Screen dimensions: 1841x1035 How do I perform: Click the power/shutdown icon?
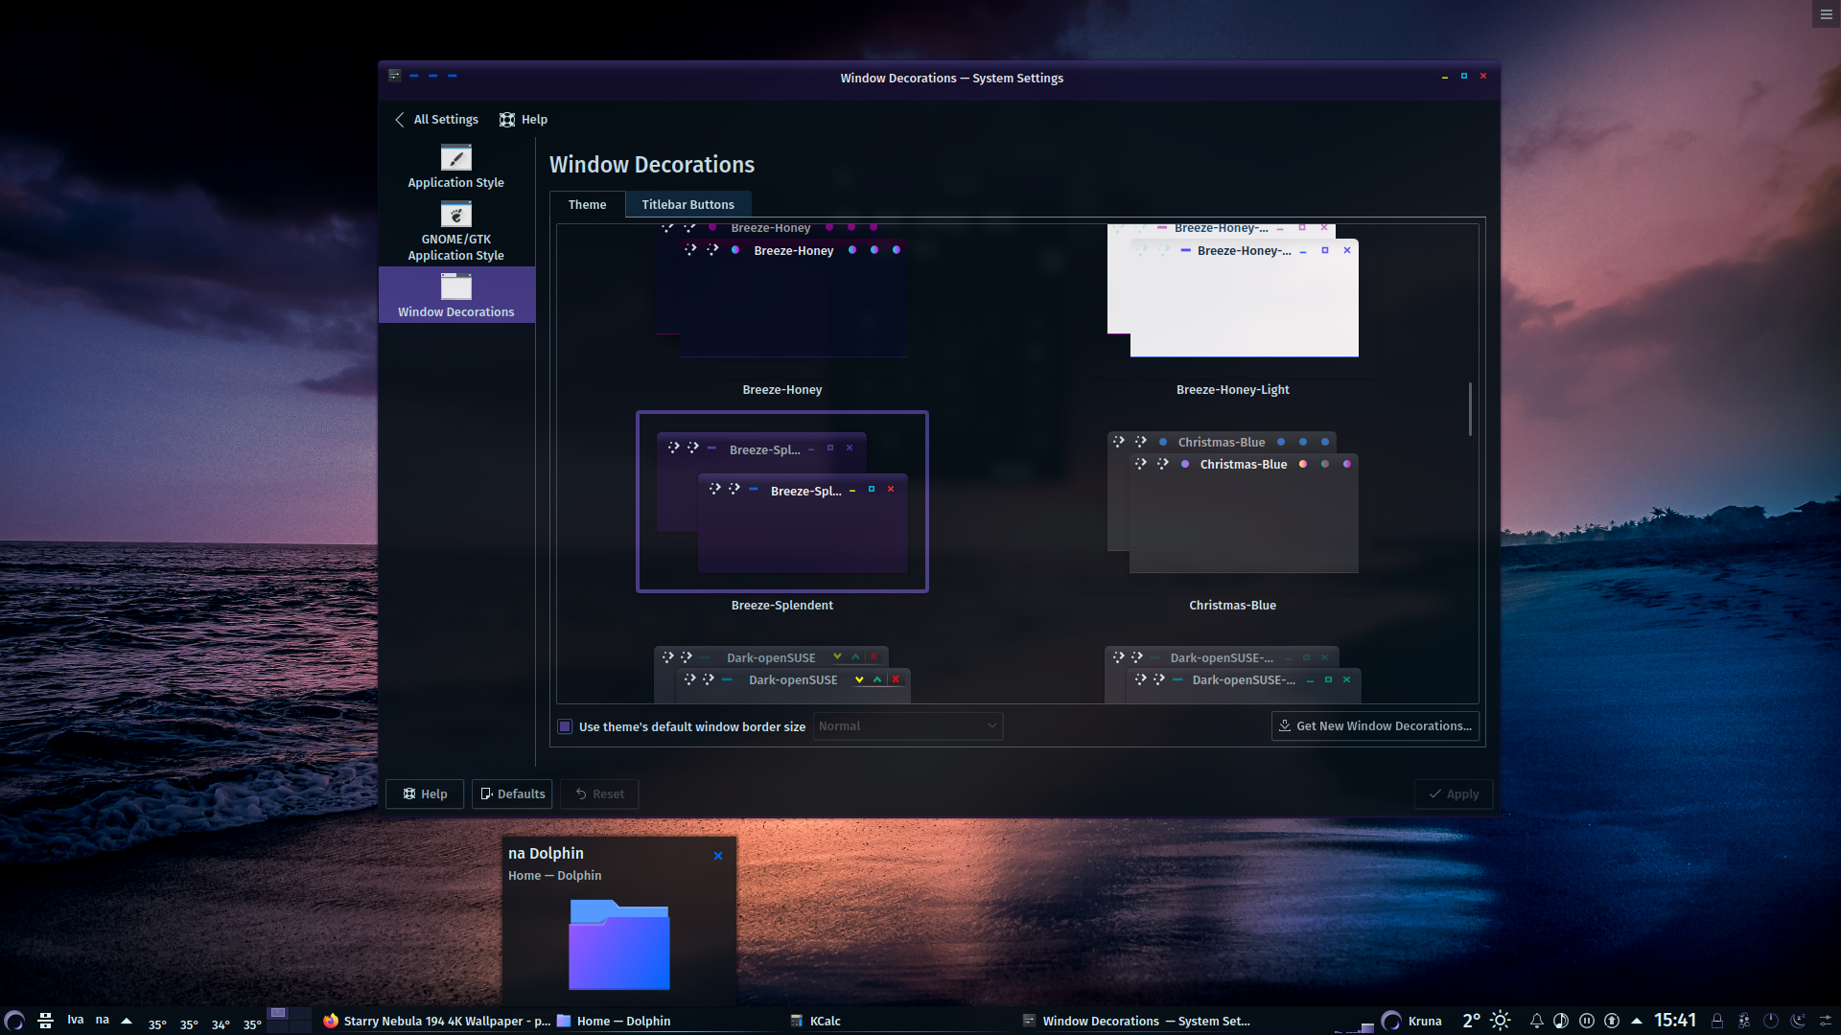[1771, 1021]
